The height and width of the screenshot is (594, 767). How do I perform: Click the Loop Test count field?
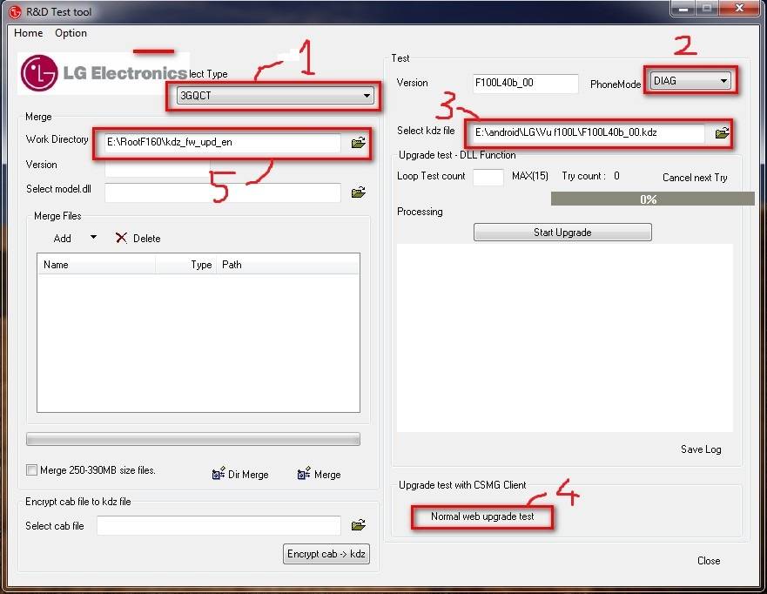point(488,177)
